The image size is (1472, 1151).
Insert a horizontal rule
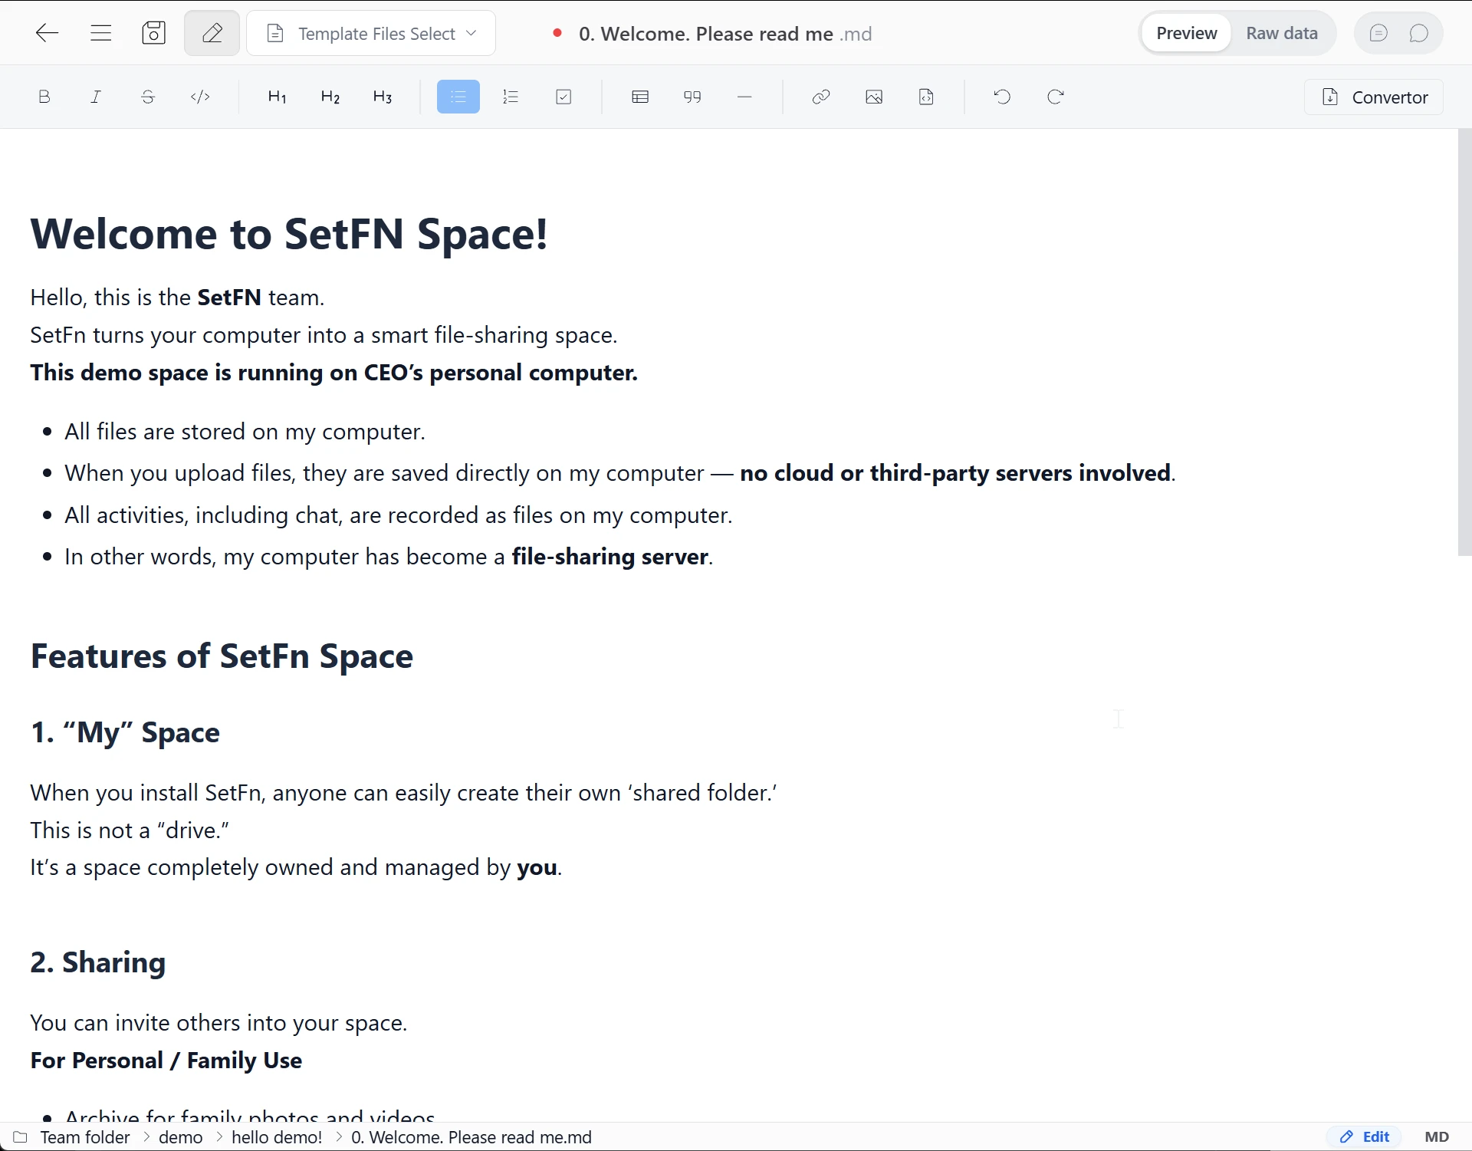[x=744, y=97]
